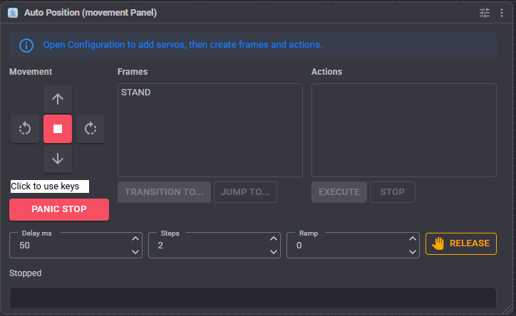Click the RELEASE button with hand icon
This screenshot has width=516, height=316.
point(461,243)
